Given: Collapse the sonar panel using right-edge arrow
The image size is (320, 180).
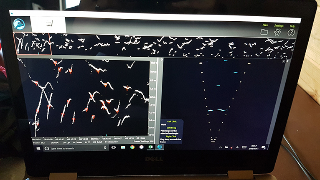Looking at the screenshot, I should click(x=288, y=61).
